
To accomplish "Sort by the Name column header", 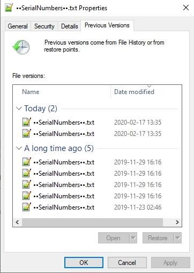I will point(62,92).
